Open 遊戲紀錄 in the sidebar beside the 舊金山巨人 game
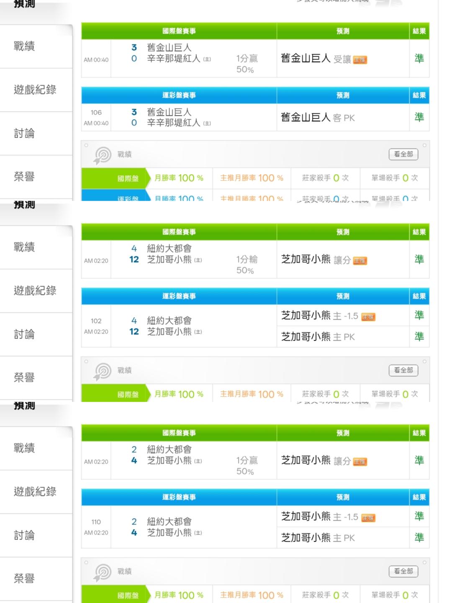This screenshot has height=603, width=452. [35, 90]
